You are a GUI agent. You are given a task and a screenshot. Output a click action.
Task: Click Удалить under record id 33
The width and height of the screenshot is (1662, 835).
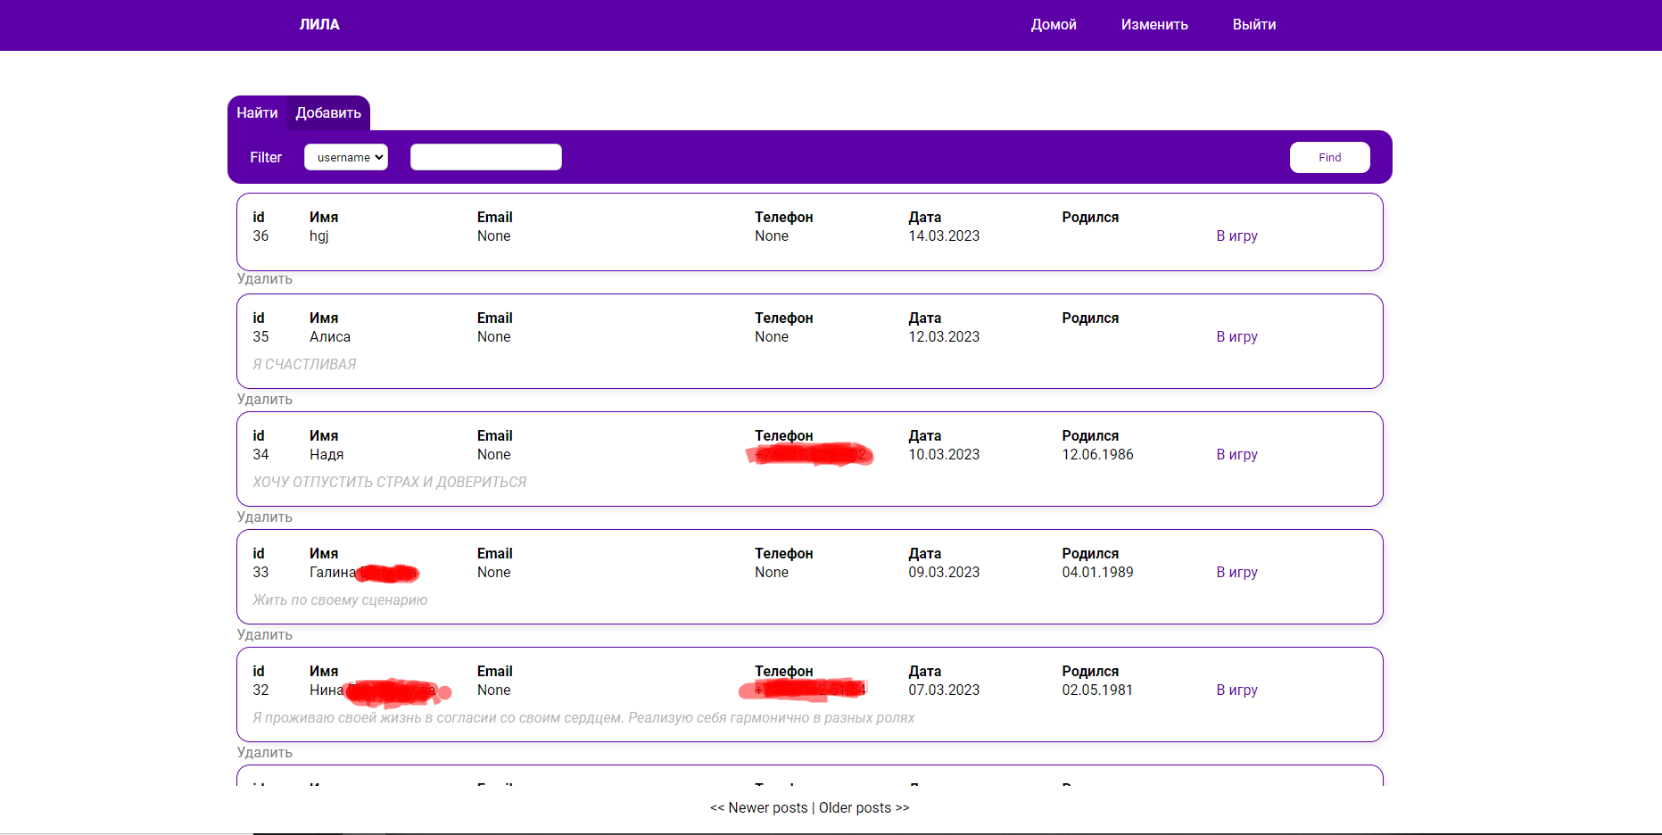pos(264,634)
